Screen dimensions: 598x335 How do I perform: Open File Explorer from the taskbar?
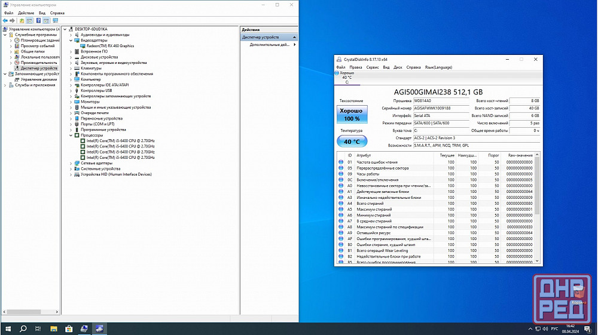click(53, 328)
